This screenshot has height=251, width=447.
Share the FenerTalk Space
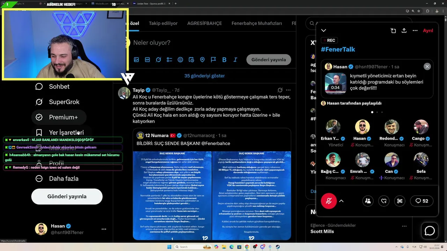[404, 31]
